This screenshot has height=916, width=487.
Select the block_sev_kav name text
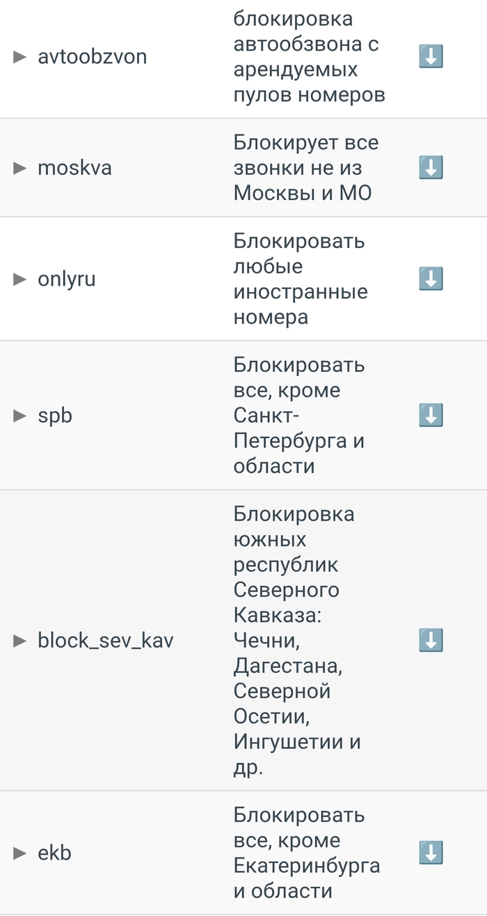click(x=106, y=641)
